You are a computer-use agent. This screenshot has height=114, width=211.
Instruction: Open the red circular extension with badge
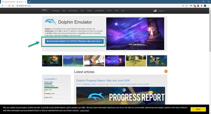click(x=195, y=6)
